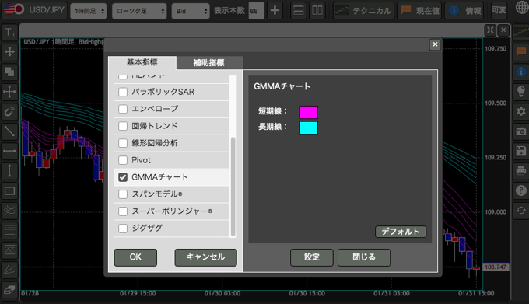Open the テクニカル menu
529x304 pixels.
(363, 10)
